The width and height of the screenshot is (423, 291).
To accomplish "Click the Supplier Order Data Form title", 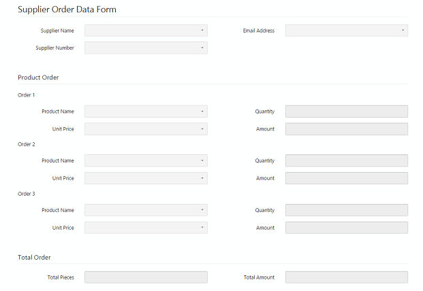I will pyautogui.click(x=67, y=10).
